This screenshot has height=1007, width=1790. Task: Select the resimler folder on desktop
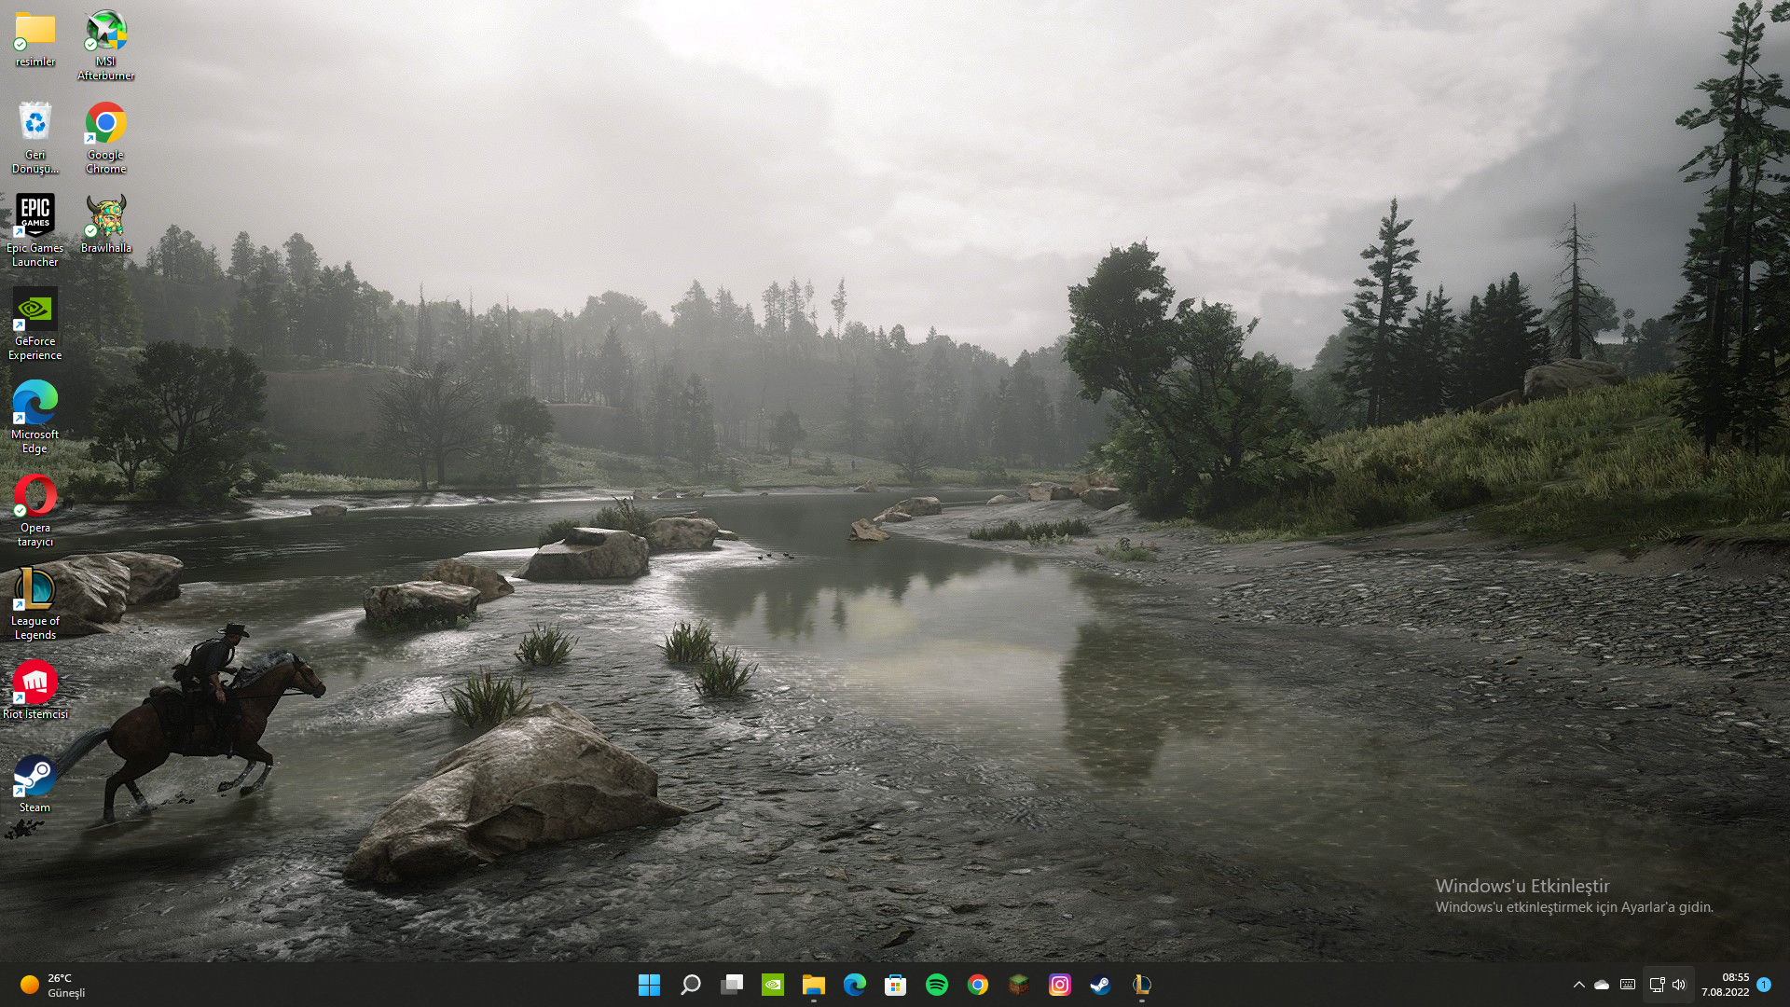click(34, 39)
